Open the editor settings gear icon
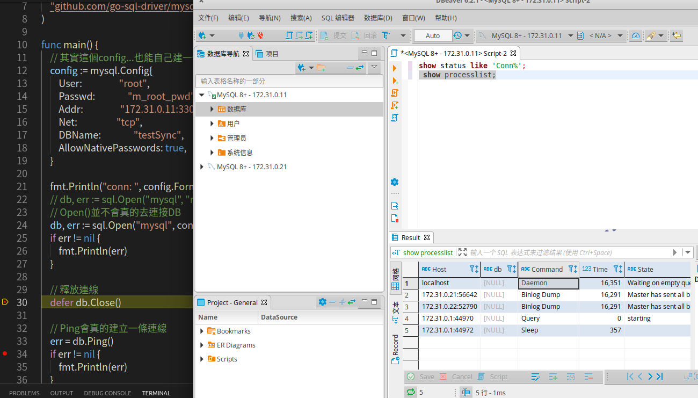The width and height of the screenshot is (698, 398). click(x=395, y=182)
